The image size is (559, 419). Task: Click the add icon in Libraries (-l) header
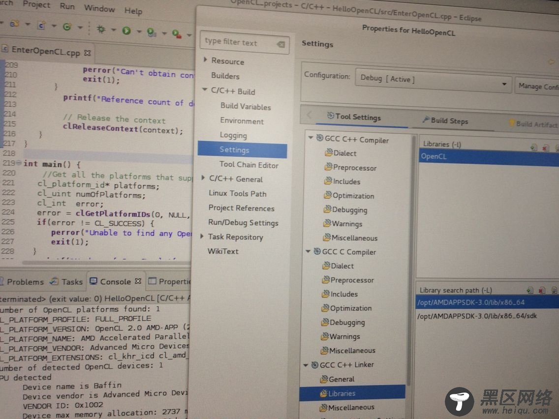pos(533,147)
